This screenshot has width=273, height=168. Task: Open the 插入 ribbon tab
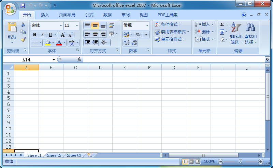point(45,15)
